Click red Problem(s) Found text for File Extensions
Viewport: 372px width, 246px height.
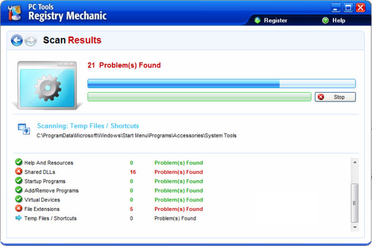point(178,209)
